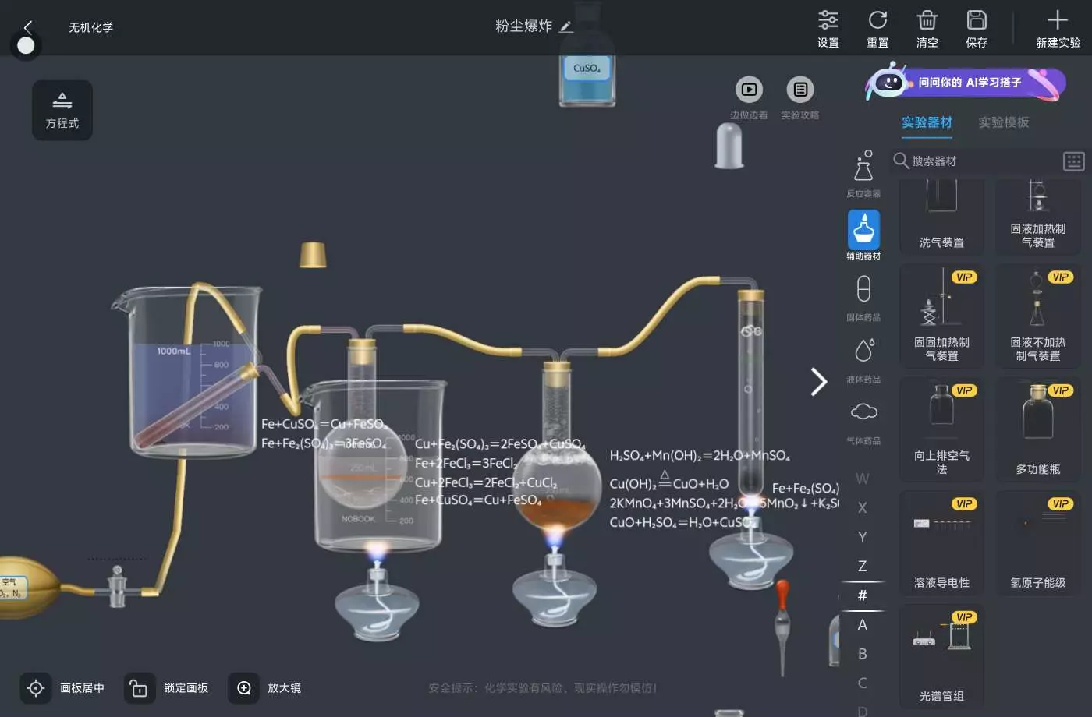Image resolution: width=1092 pixels, height=717 pixels.
Task: Jump to letter W in the index
Action: [x=862, y=479]
